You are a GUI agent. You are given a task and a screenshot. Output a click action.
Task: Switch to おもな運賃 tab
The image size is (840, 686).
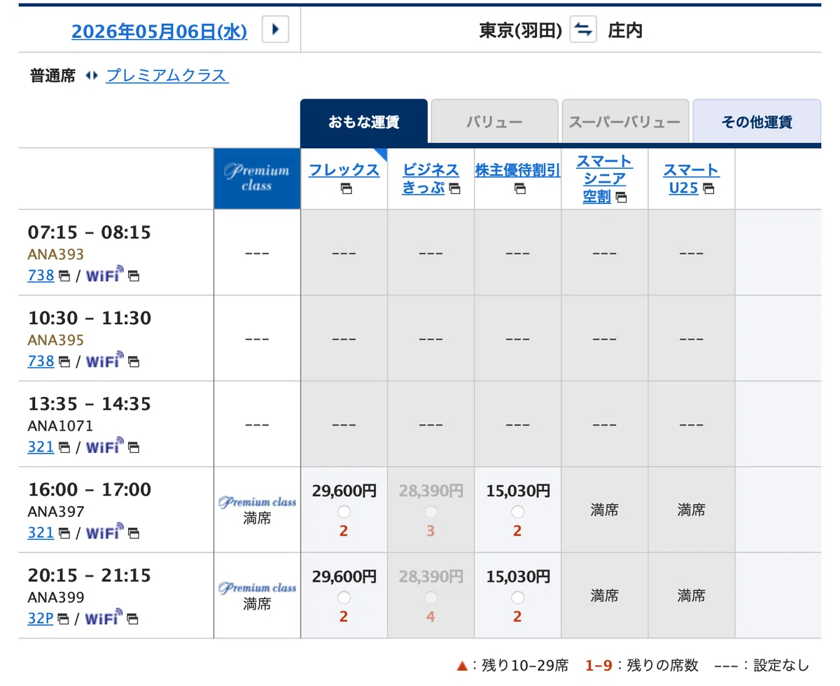click(364, 122)
